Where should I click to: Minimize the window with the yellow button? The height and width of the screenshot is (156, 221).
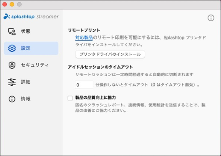click(12, 4)
